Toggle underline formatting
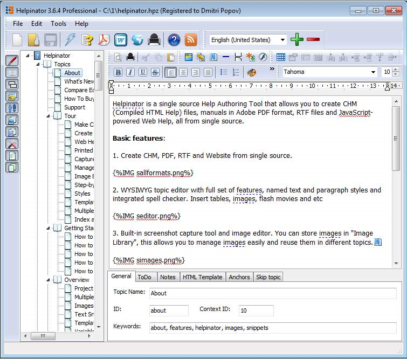407x359 pixels. pos(143,72)
